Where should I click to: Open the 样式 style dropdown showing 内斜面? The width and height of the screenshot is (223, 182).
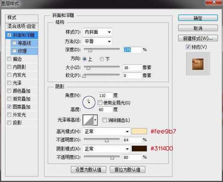click(98, 32)
